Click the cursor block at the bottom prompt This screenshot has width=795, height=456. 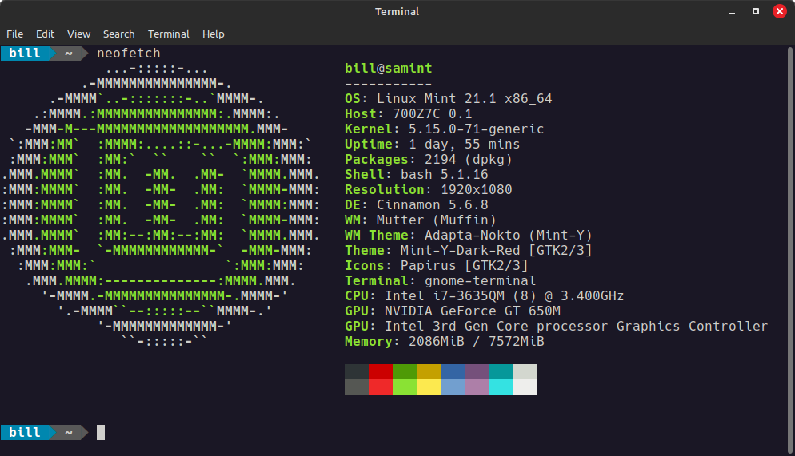pyautogui.click(x=101, y=432)
